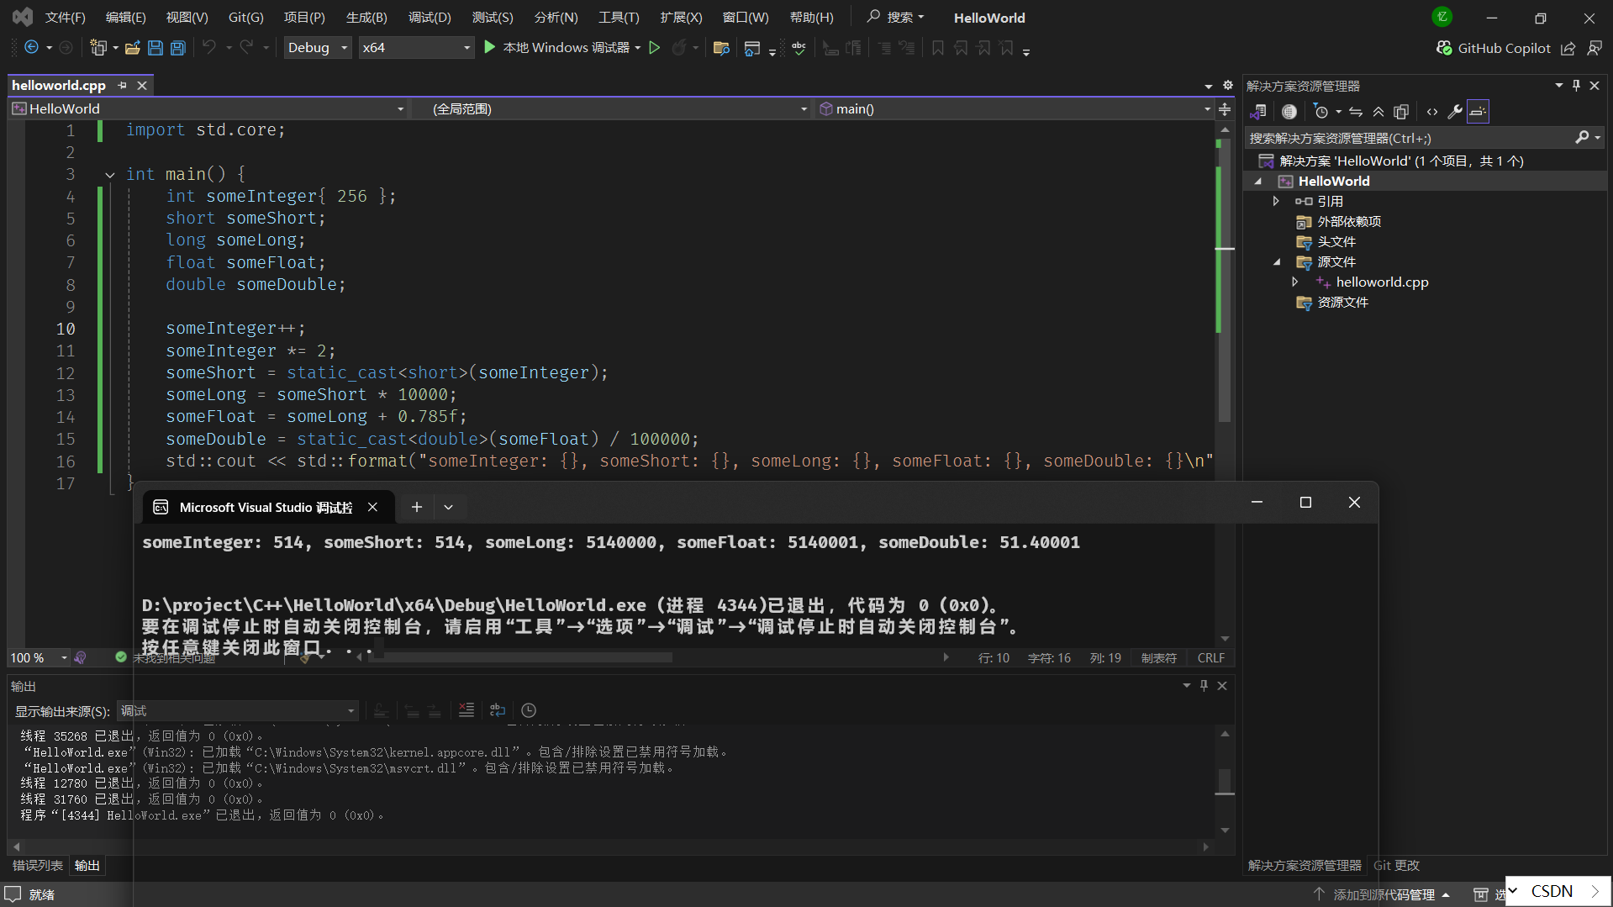Click the editor horizontal scrollbar thumb
Screen dimensions: 1613x907
pyautogui.click(x=521, y=657)
